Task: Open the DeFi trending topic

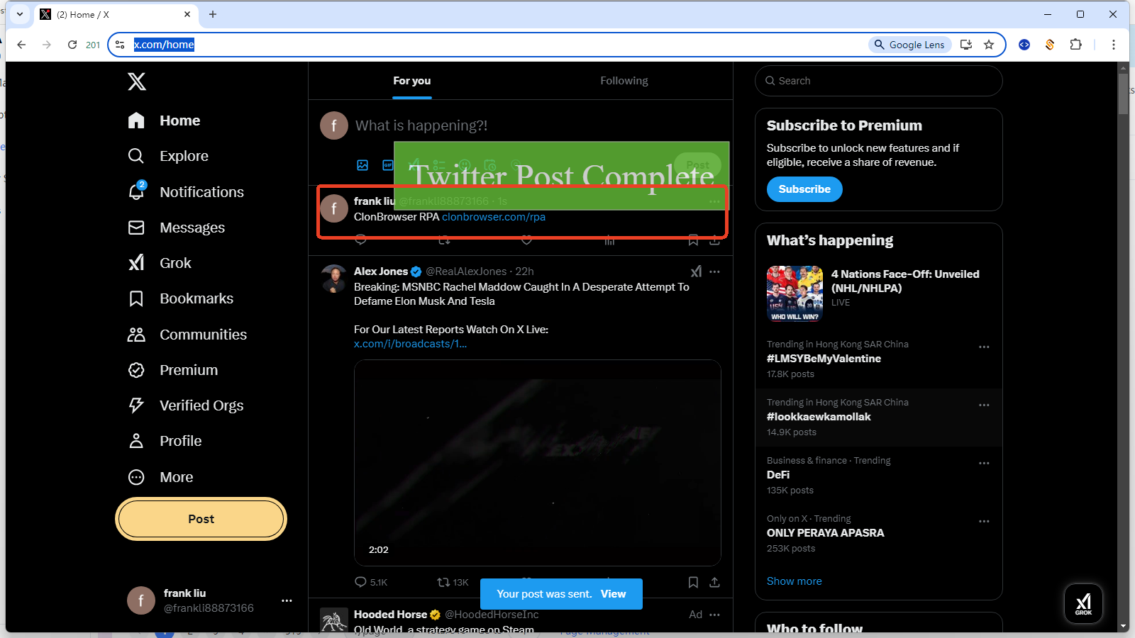Action: click(x=778, y=475)
